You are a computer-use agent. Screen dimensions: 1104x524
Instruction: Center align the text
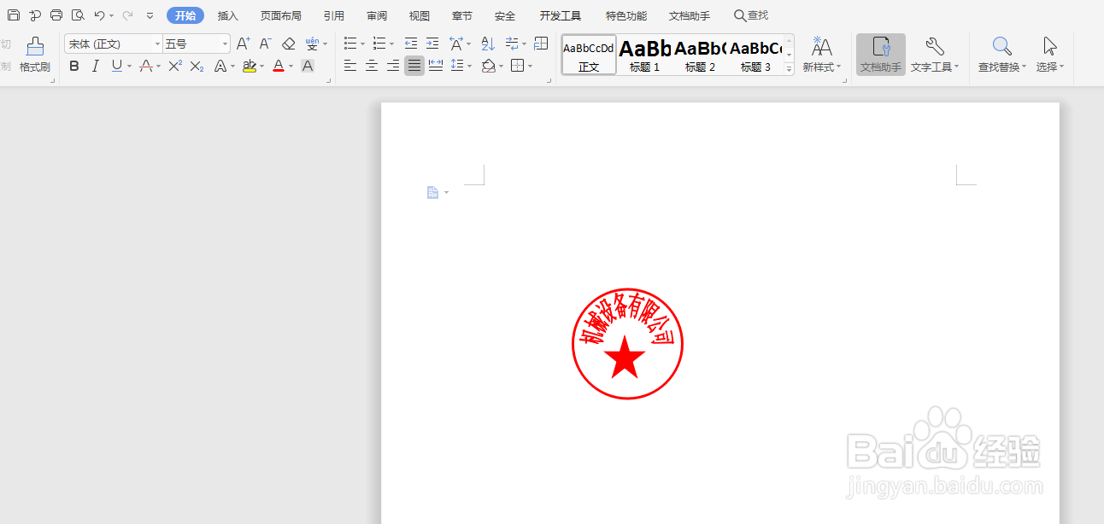pyautogui.click(x=372, y=66)
